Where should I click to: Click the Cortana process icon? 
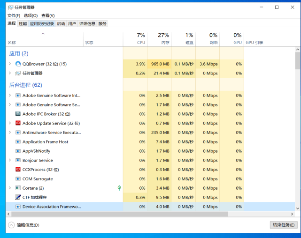pyautogui.click(x=18, y=188)
